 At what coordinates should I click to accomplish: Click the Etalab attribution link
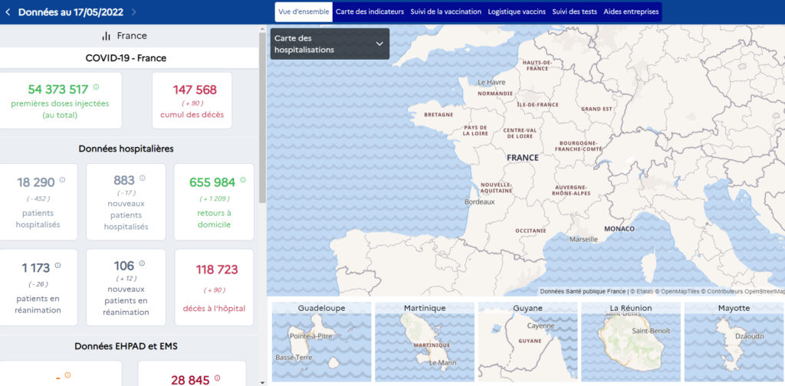(642, 292)
